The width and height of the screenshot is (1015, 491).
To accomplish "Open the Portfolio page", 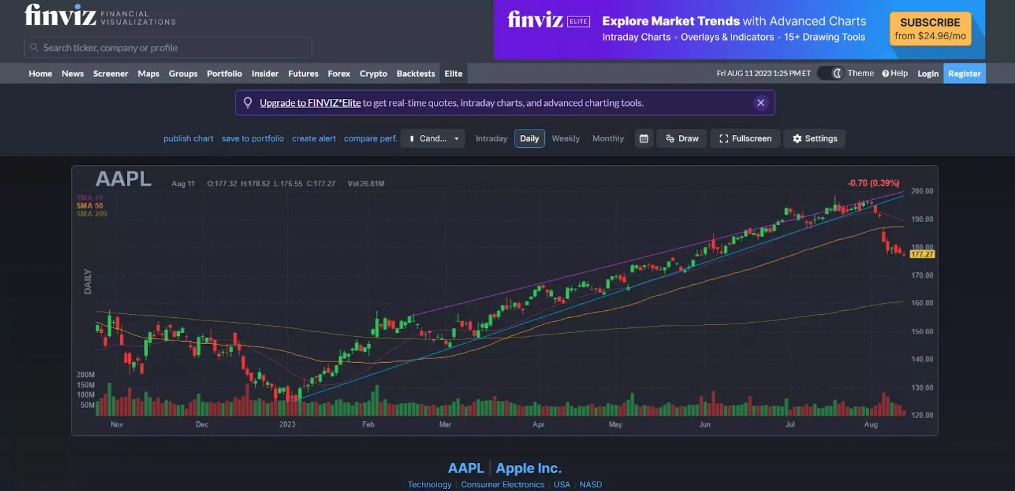I will pos(225,74).
